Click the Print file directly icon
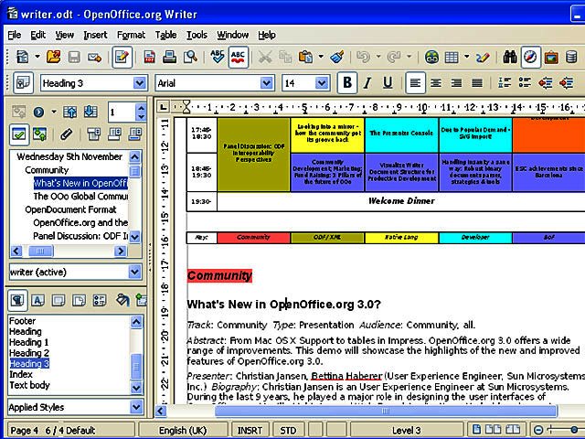This screenshot has height=439, width=585. [170, 58]
